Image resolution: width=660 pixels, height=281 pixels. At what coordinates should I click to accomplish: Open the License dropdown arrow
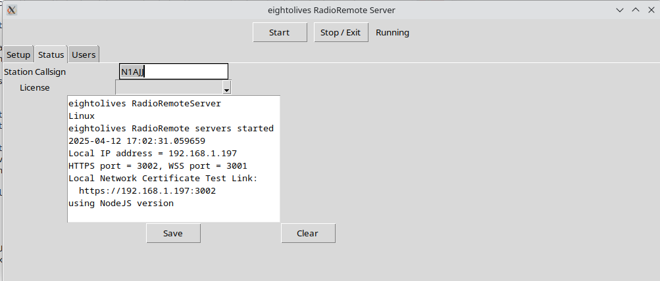[x=226, y=88]
